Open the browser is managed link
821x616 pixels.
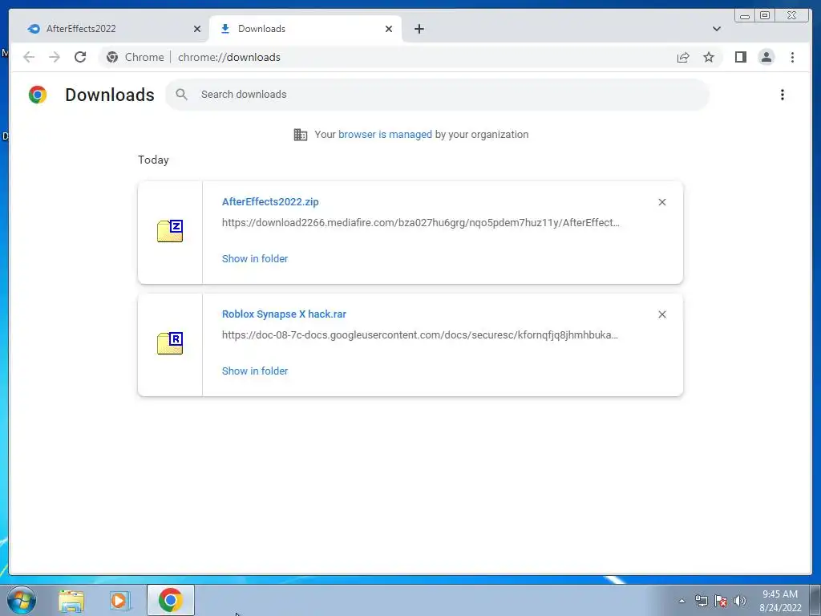click(x=385, y=134)
